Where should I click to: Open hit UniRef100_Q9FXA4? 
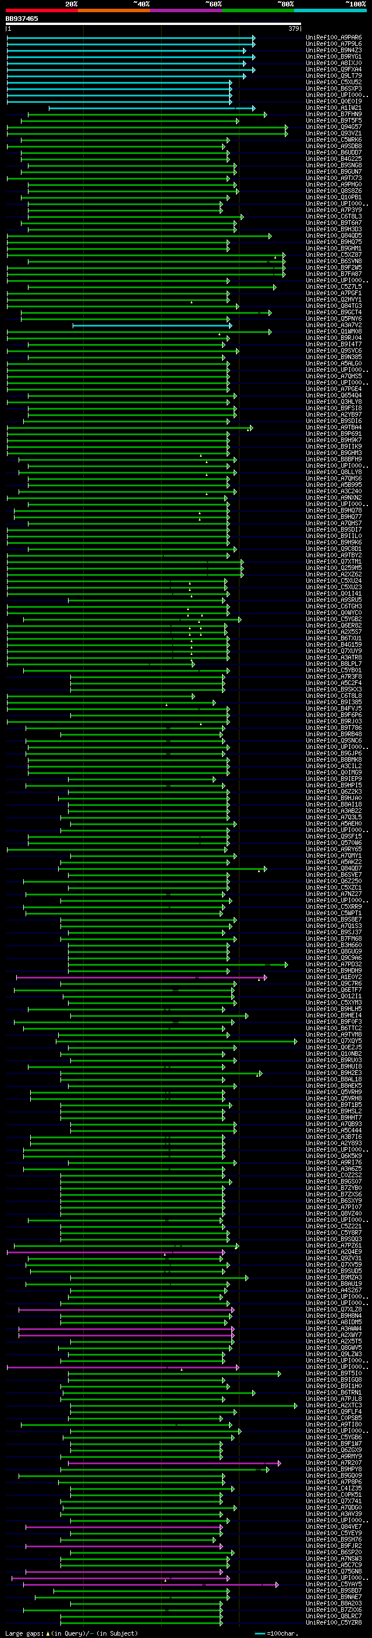(x=334, y=69)
